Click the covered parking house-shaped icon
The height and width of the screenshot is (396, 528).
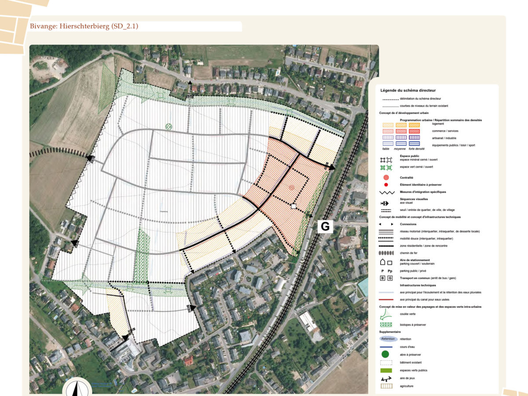(382, 263)
